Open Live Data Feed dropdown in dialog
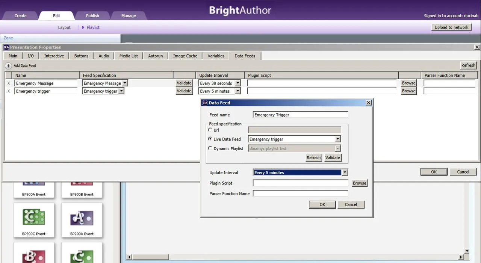This screenshot has width=481, height=263. [337, 139]
